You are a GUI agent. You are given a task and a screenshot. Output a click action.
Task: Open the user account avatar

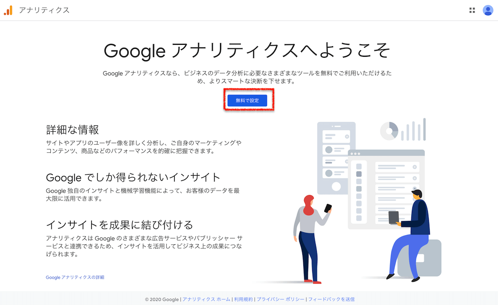[488, 10]
